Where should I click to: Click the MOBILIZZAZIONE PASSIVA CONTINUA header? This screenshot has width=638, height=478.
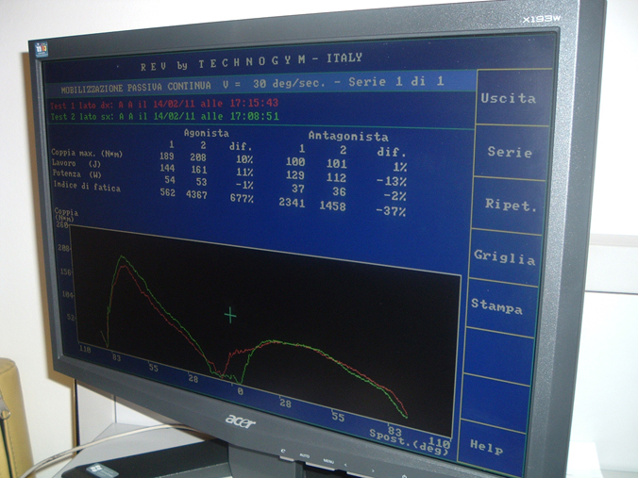136,88
